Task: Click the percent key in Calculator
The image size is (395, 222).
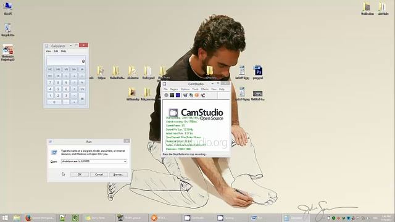Action: (x=82, y=82)
